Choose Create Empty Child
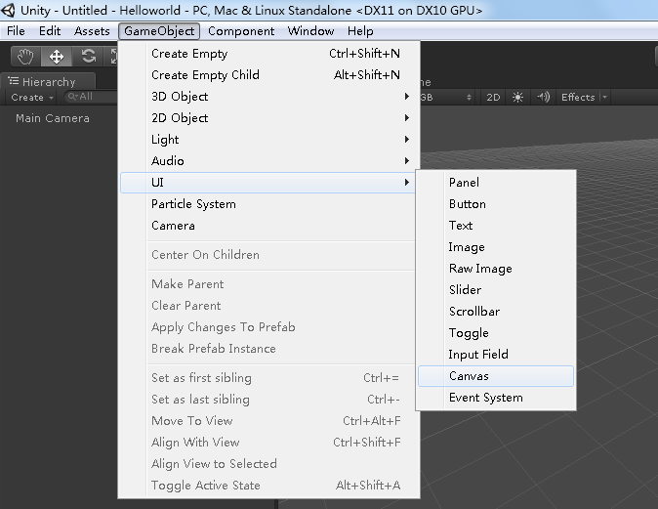The width and height of the screenshot is (658, 509). point(267,75)
